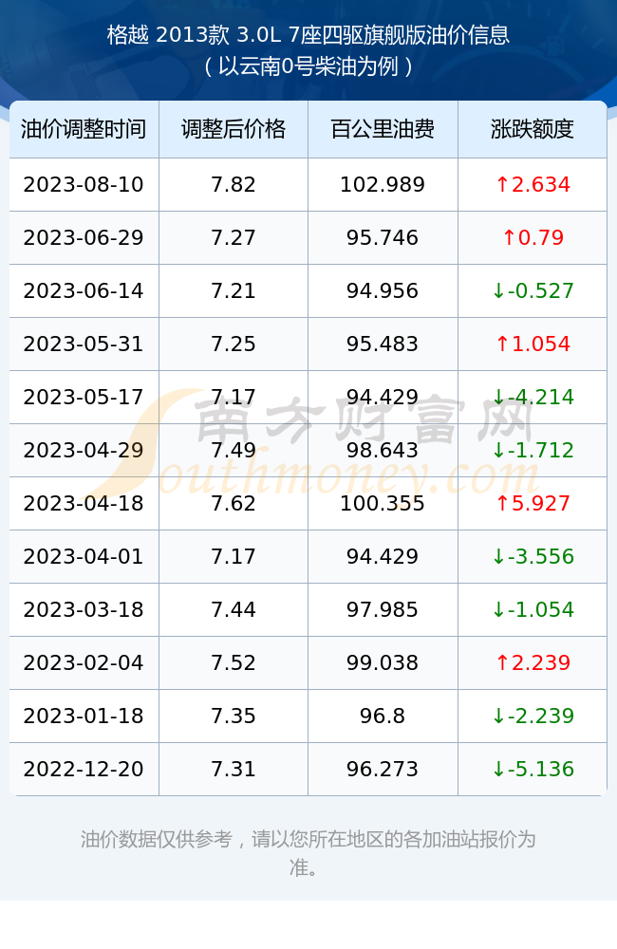Select the price 7.27 cell

pos(234,238)
